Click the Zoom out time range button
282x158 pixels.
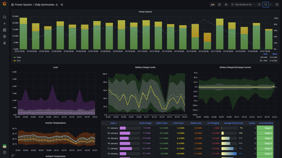[259, 5]
